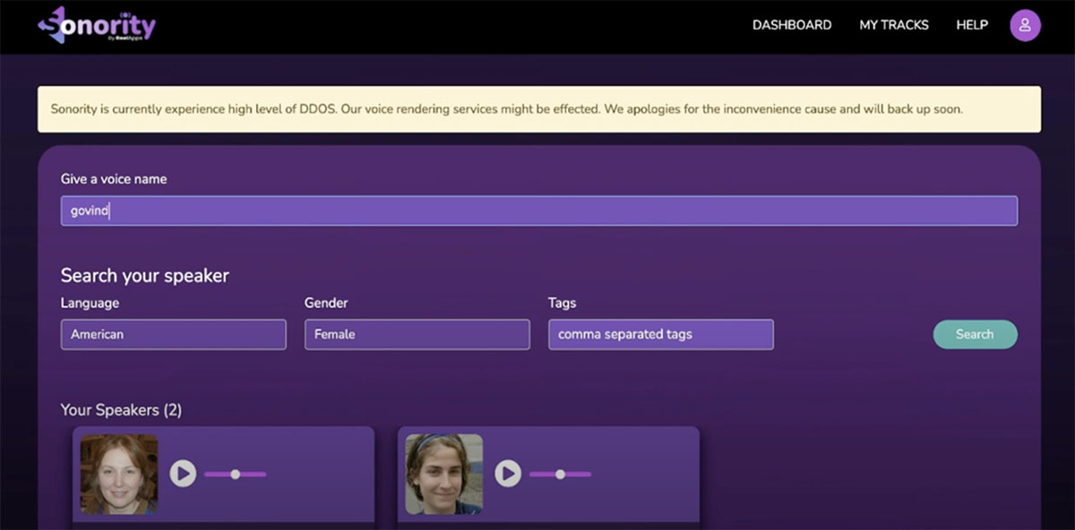Open the Dashboard page
The image size is (1075, 530).
pos(792,25)
